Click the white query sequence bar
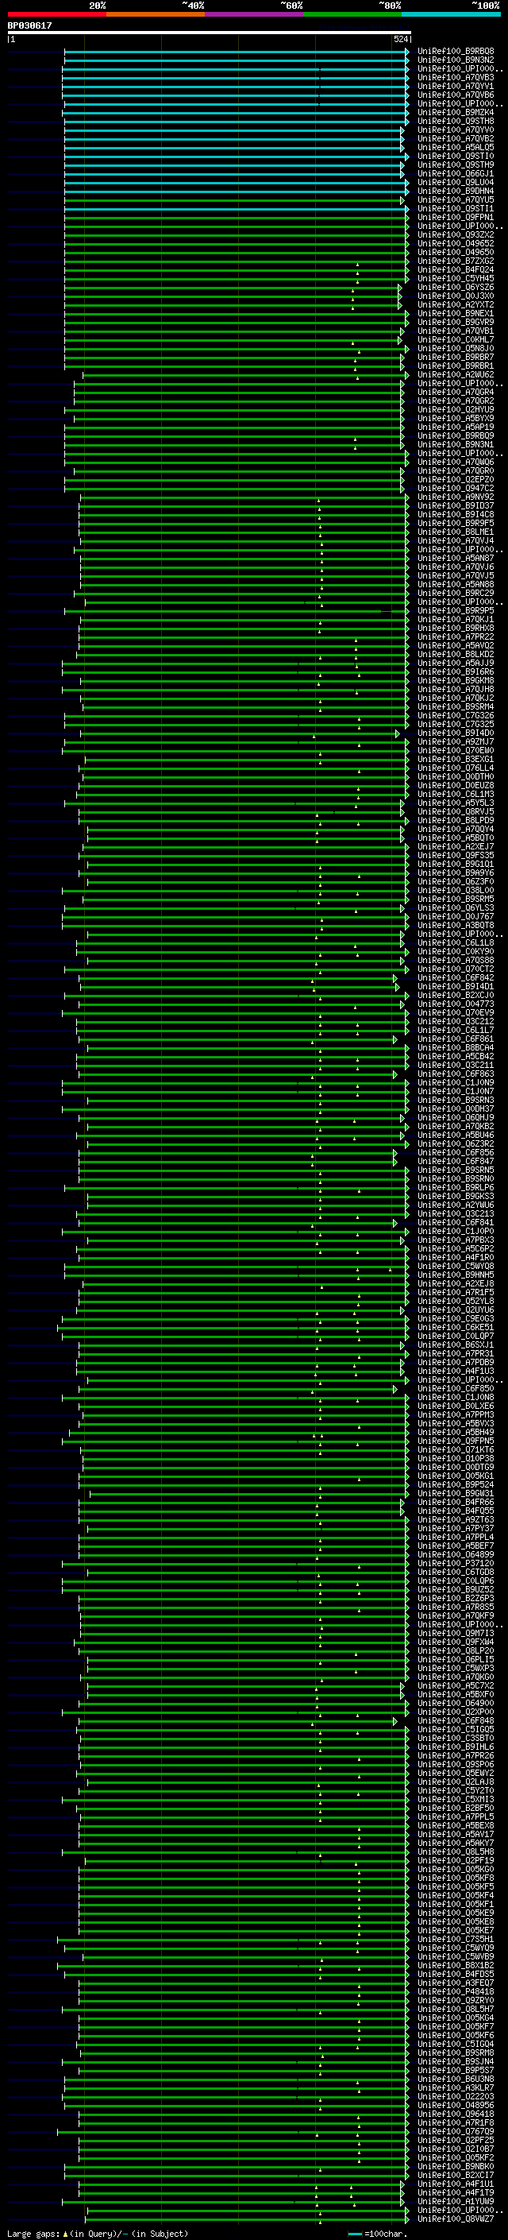Screen dimensions: 508x2240 tap(210, 32)
